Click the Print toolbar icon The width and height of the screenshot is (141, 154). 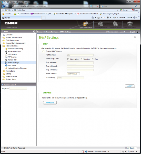click(108, 17)
